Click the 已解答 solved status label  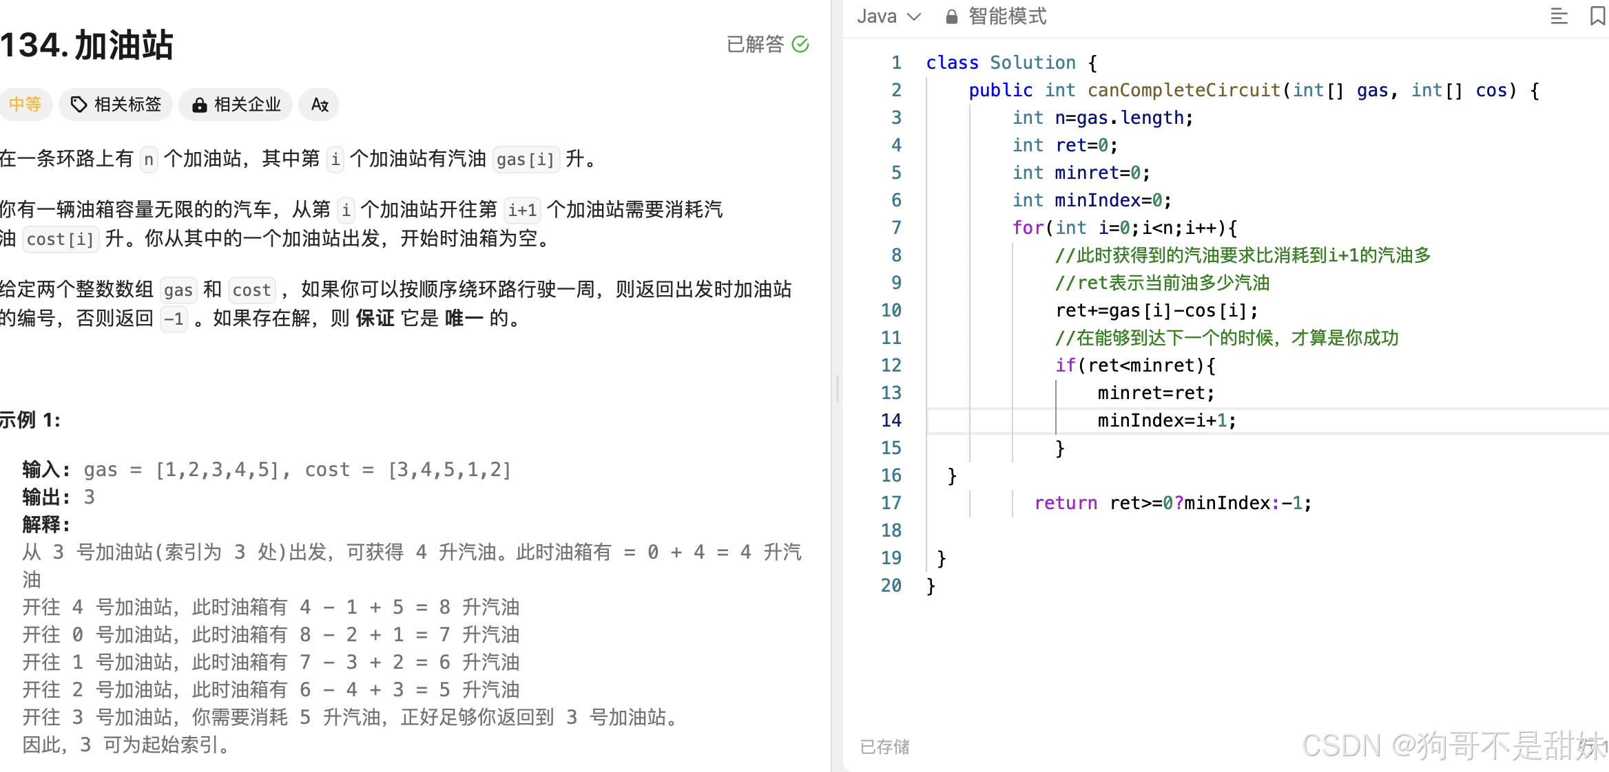point(756,45)
